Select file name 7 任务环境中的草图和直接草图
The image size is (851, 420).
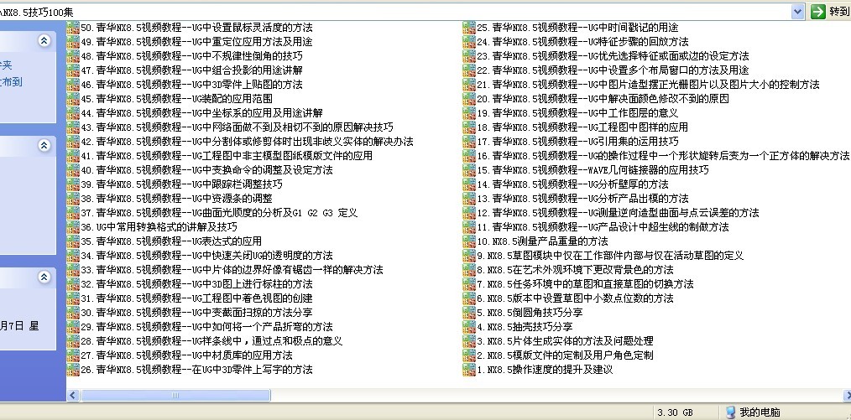pos(585,284)
